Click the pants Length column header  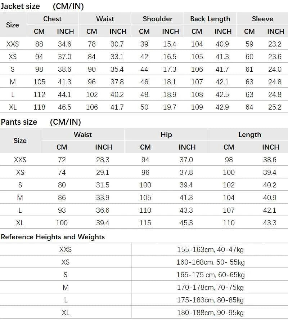(x=250, y=134)
